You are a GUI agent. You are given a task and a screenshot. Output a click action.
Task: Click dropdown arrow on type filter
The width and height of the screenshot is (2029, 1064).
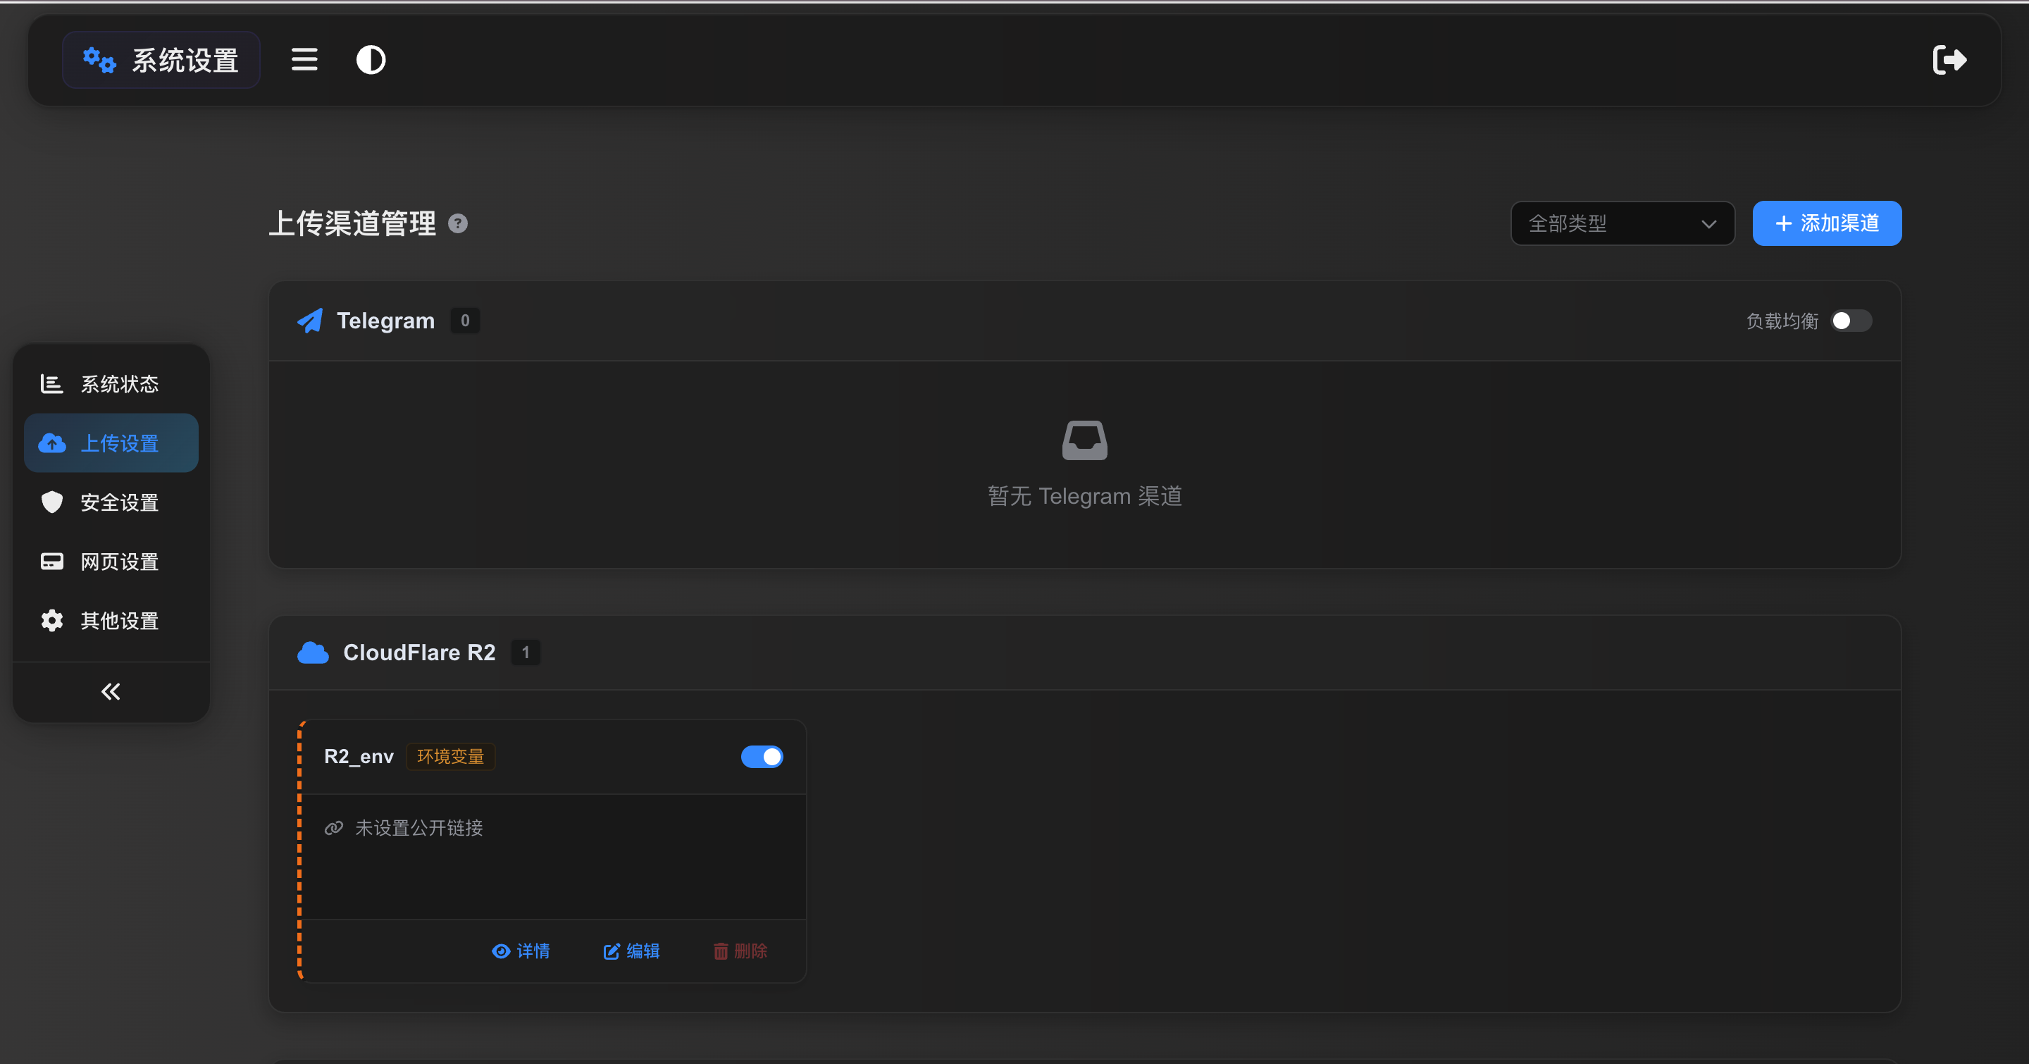1708,225
